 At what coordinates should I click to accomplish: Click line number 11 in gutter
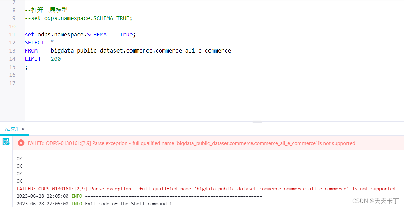coord(12,34)
